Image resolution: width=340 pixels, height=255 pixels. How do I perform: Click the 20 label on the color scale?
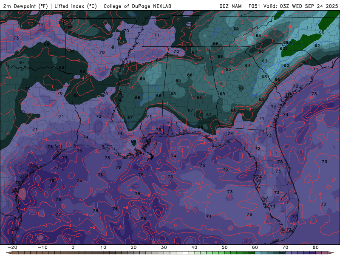[133, 247]
